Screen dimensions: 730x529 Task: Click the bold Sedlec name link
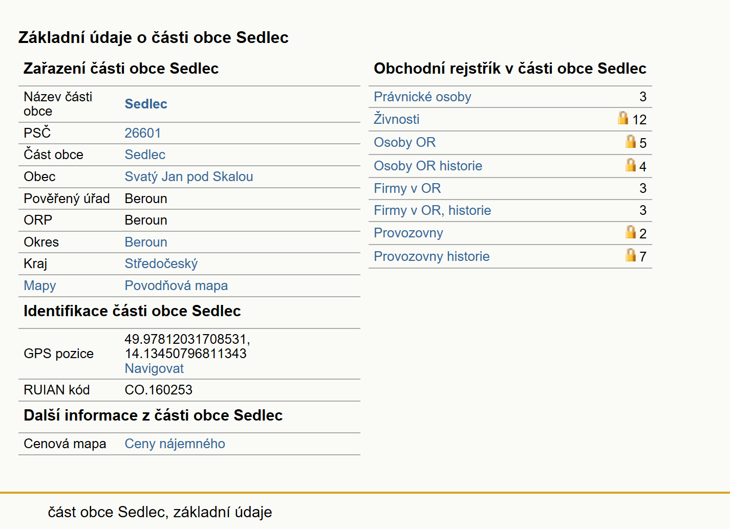click(x=146, y=104)
